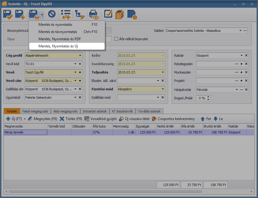Switch to Felső megjegyzés tab

[x=35, y=111]
